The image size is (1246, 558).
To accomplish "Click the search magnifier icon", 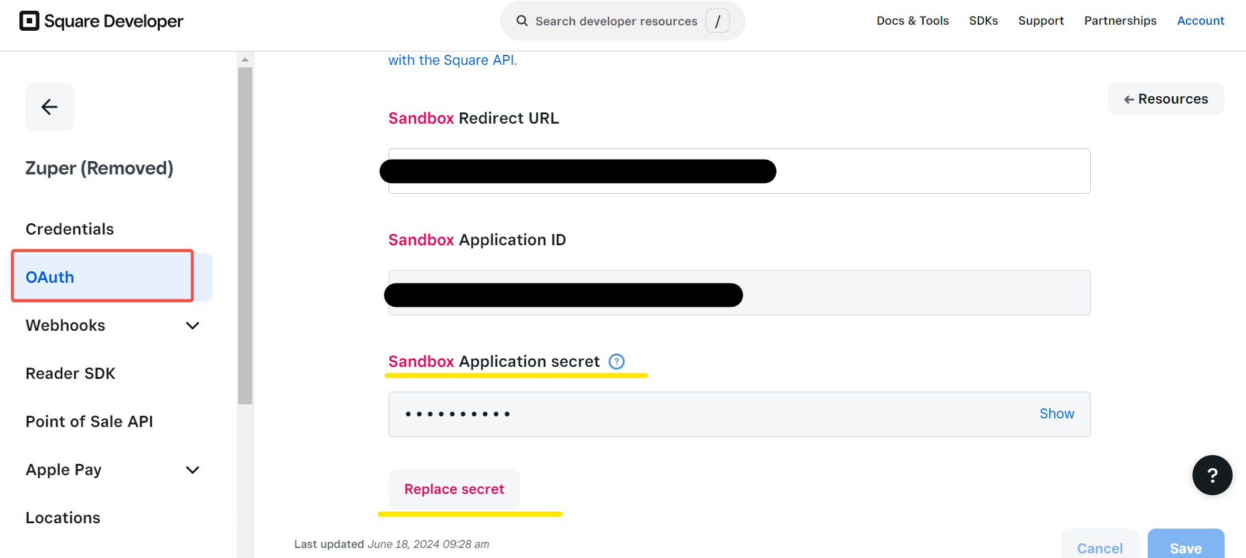I will (522, 21).
